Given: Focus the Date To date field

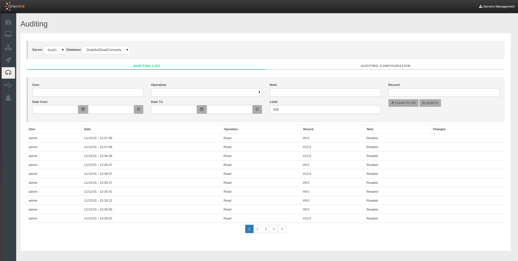Looking at the screenshot, I should click(x=174, y=109).
